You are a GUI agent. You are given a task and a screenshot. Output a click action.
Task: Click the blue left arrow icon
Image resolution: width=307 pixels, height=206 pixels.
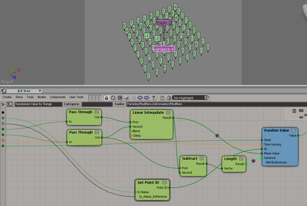point(140,98)
